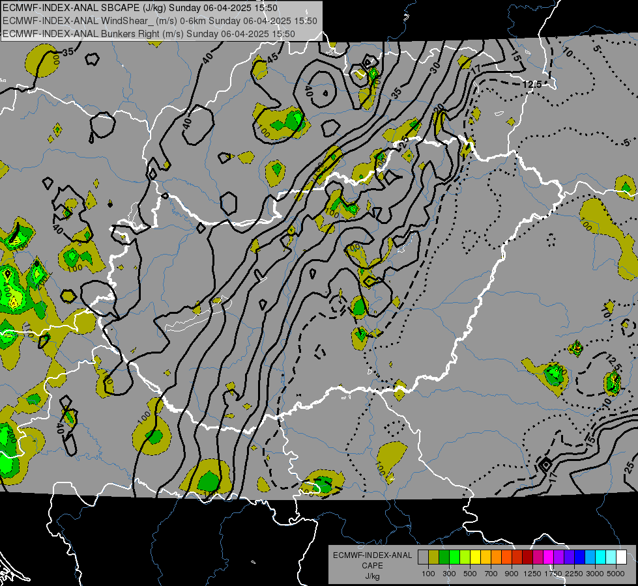
Task: Pick the bright magenta swatch left of 1750
Action: [549, 557]
